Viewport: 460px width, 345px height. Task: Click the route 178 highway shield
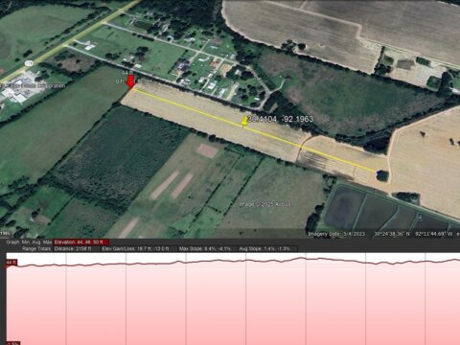click(x=30, y=63)
